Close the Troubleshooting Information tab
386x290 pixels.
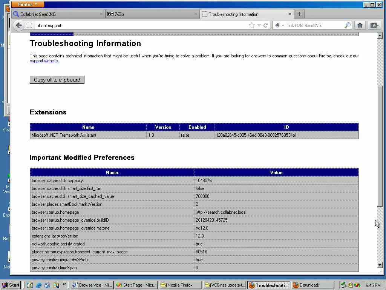tap(290, 14)
